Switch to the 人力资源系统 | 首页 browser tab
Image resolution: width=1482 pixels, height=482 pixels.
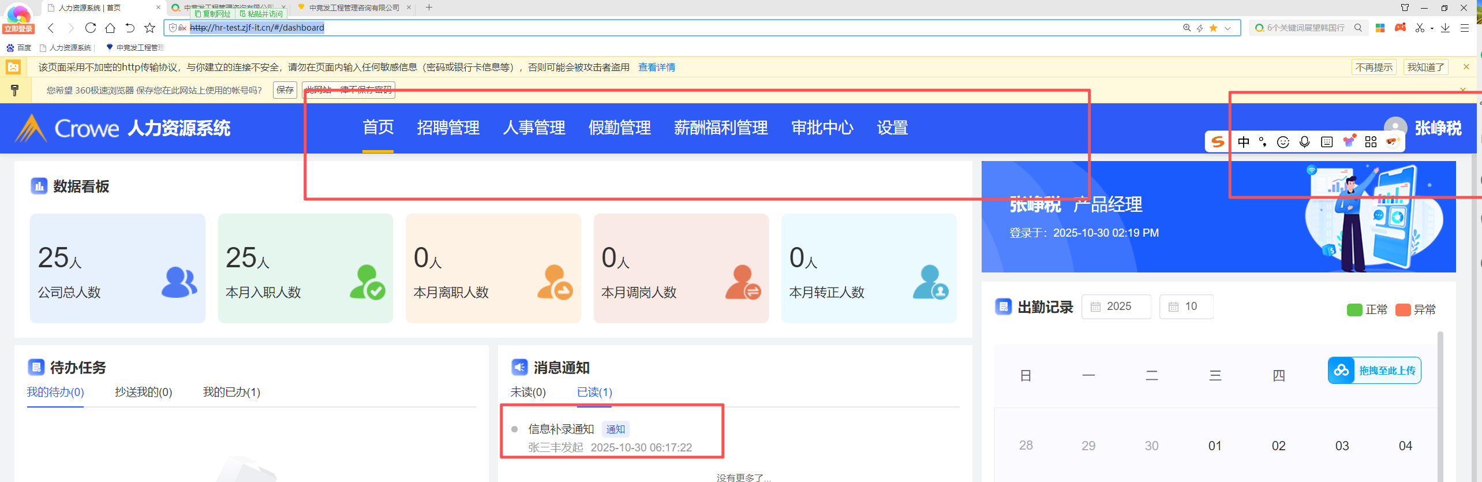coord(104,8)
